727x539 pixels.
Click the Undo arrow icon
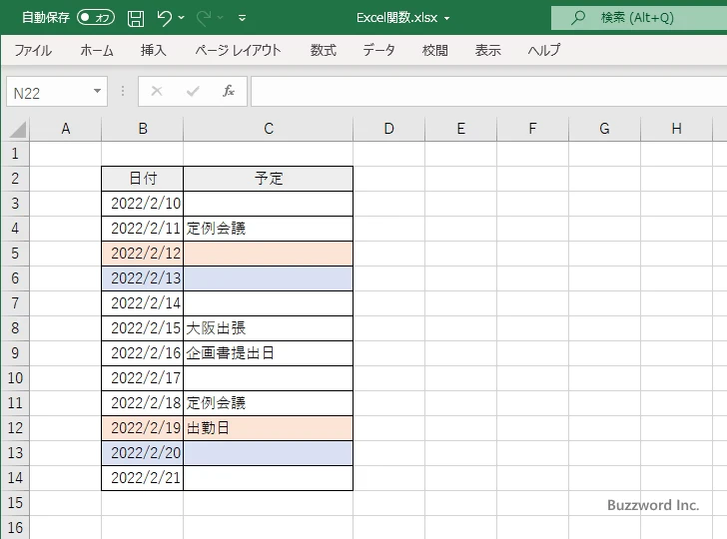(x=164, y=18)
